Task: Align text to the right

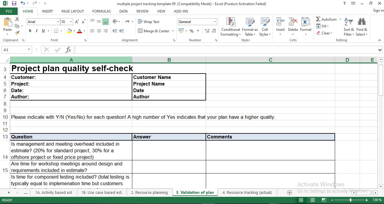Action: click(x=106, y=31)
